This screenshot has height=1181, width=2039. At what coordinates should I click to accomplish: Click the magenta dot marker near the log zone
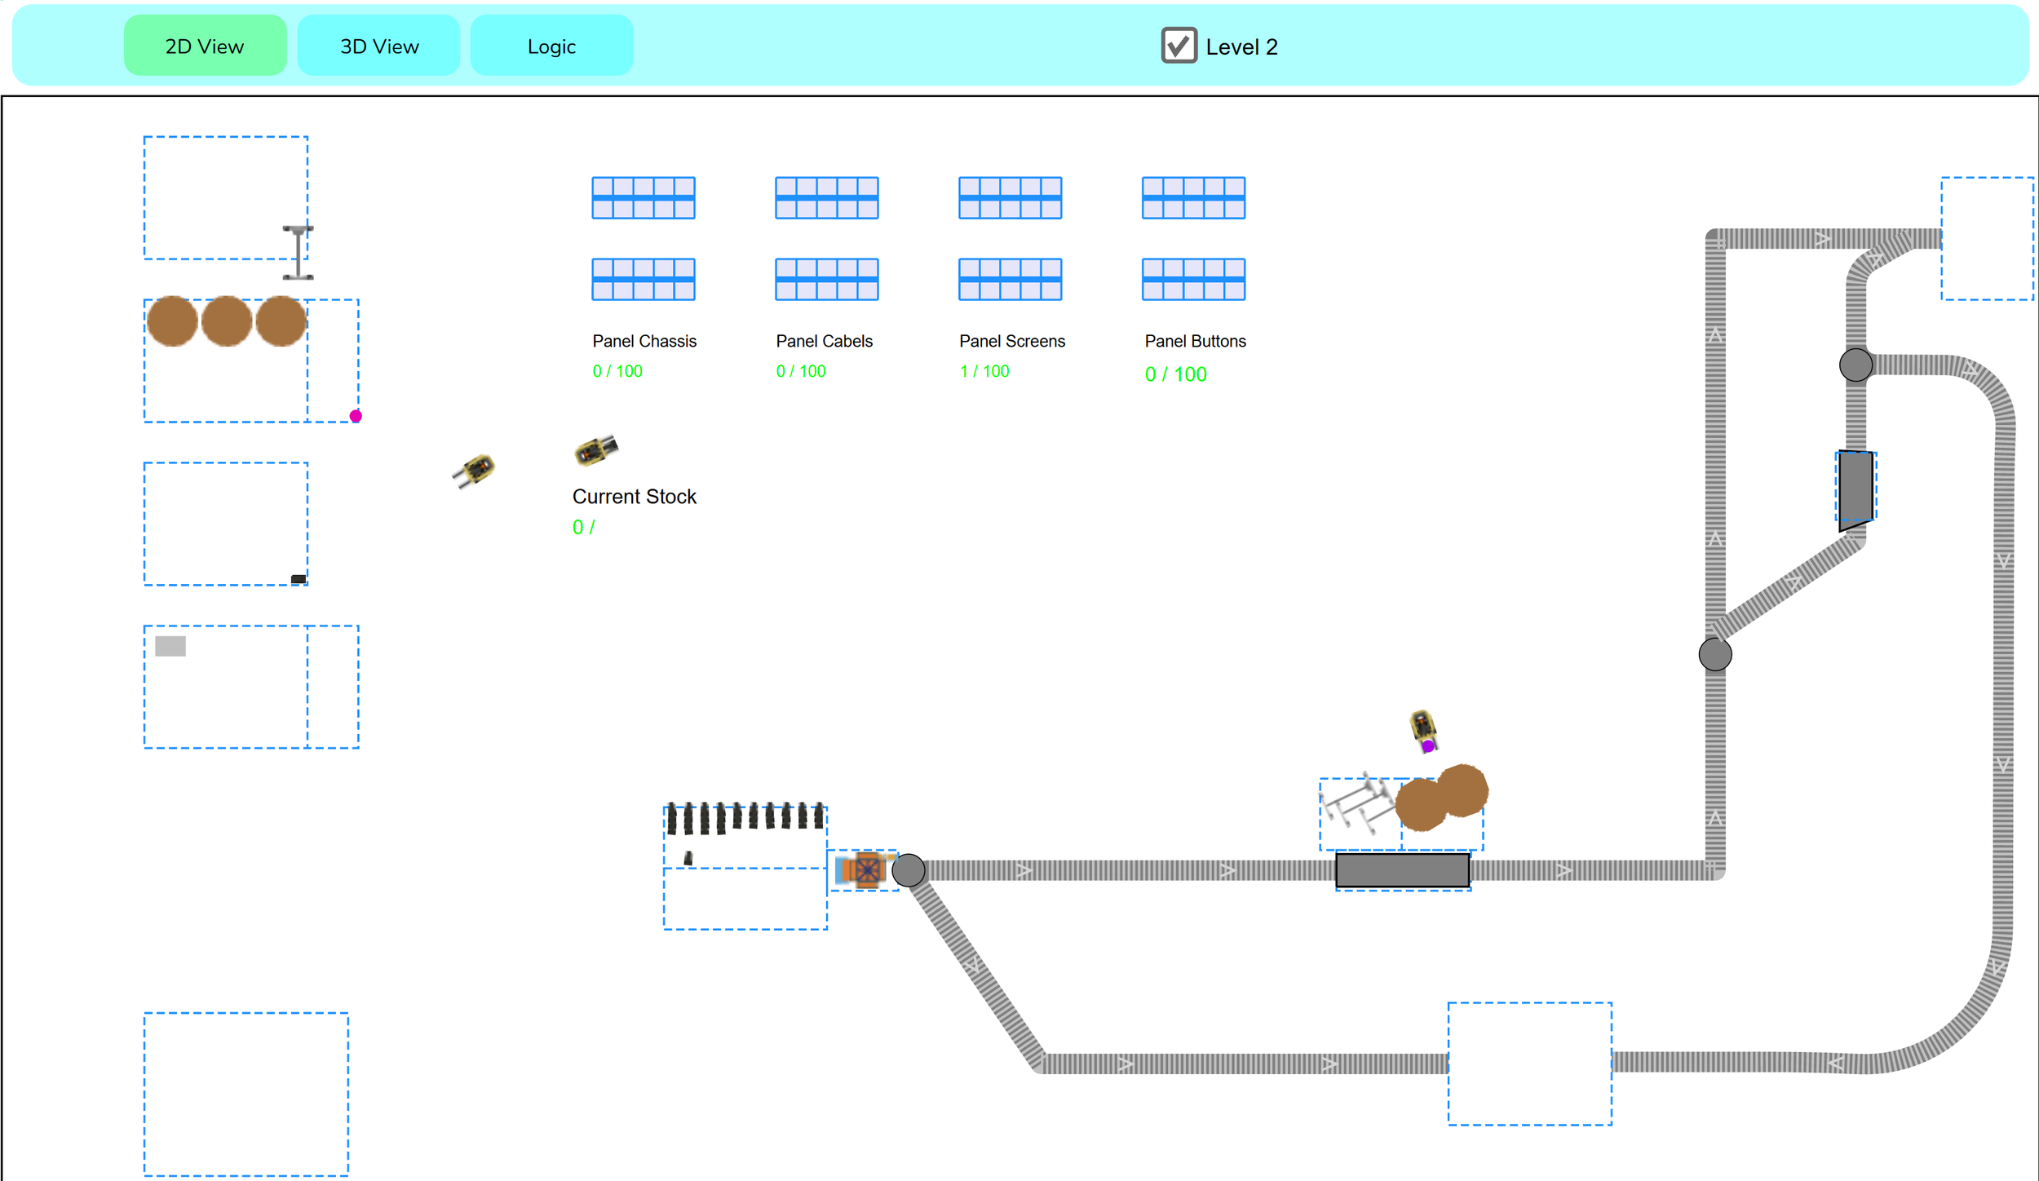[x=354, y=416]
